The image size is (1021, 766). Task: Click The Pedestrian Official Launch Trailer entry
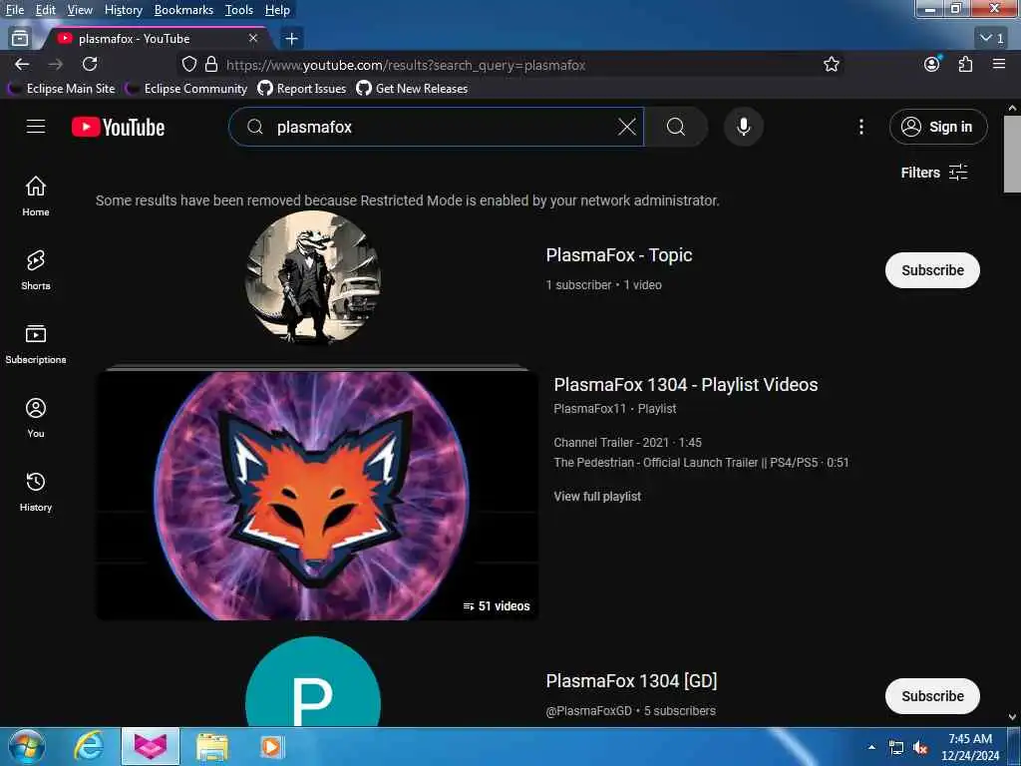tap(701, 463)
